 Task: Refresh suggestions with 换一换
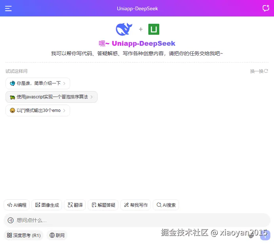(259, 71)
